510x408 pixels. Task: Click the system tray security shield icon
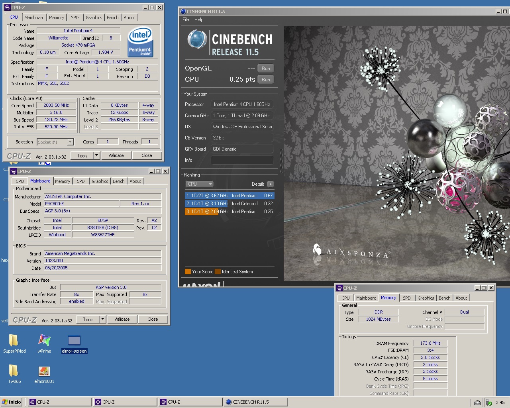tap(489, 402)
